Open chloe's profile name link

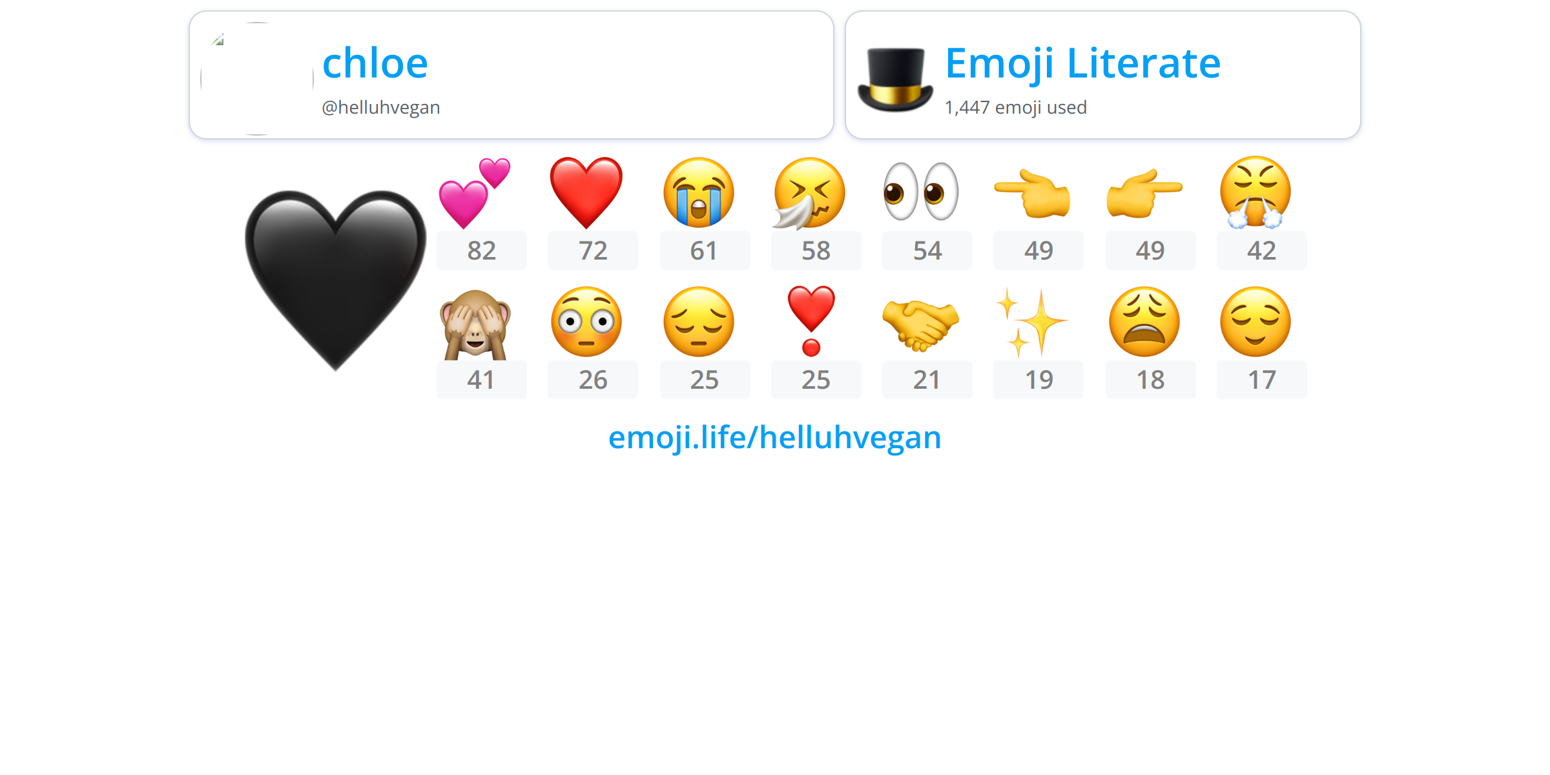375,63
